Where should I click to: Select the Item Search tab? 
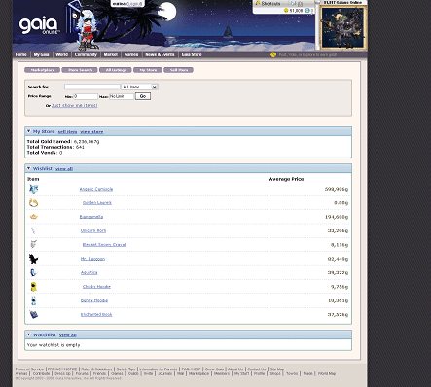[80, 70]
